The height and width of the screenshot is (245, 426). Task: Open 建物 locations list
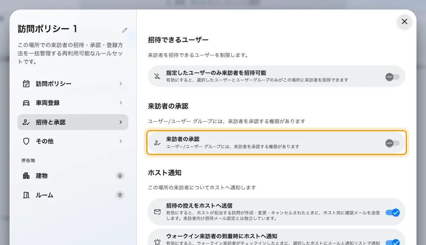[x=73, y=176]
